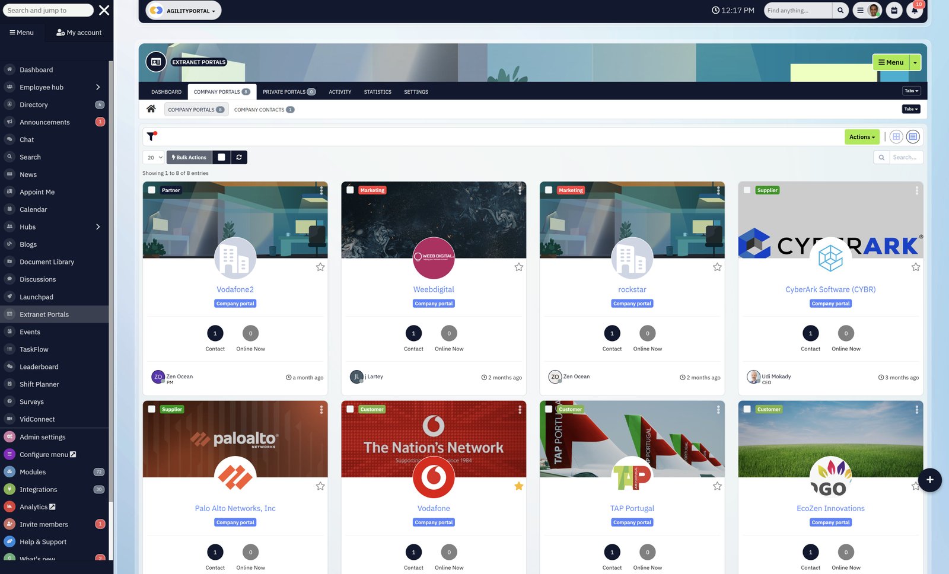Open the page size dropdown showing 20
This screenshot has height=574, width=949.
click(x=154, y=158)
